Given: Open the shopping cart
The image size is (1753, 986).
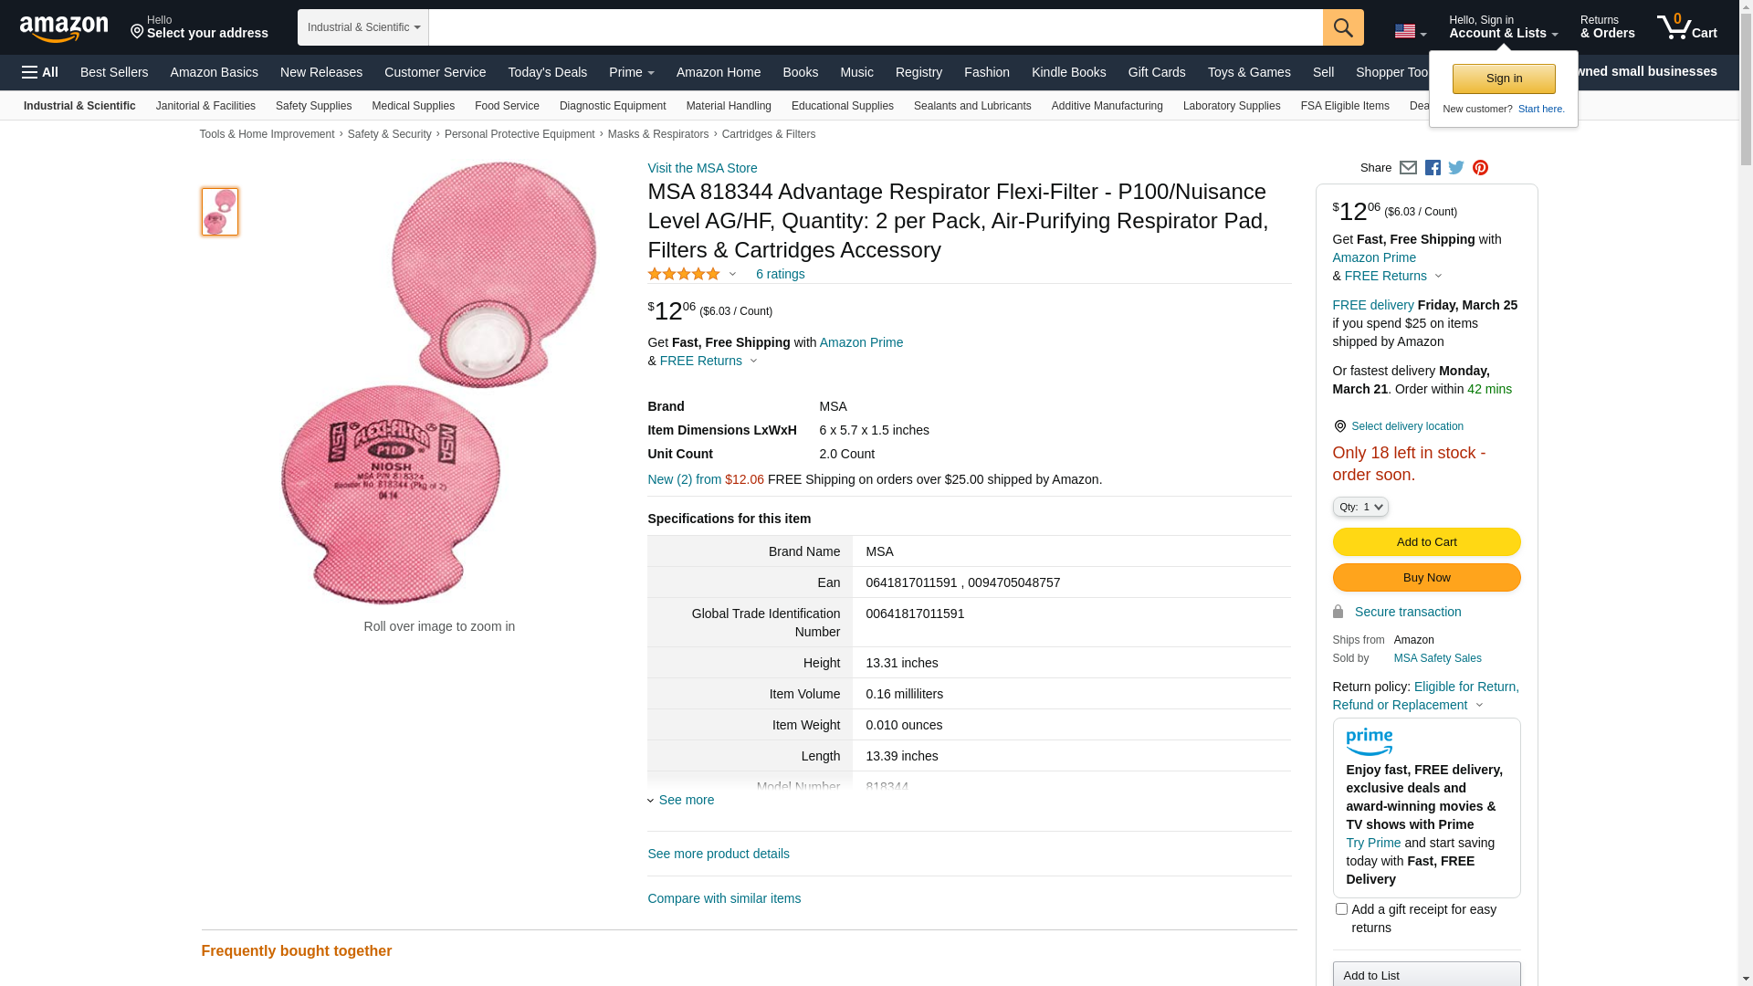Looking at the screenshot, I should 1687,27.
